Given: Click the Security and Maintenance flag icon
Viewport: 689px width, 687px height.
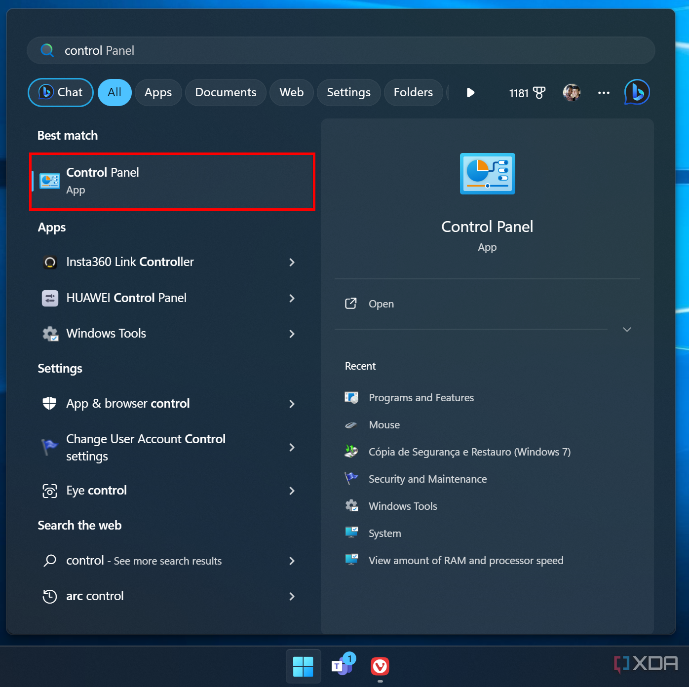Looking at the screenshot, I should pyautogui.click(x=351, y=478).
